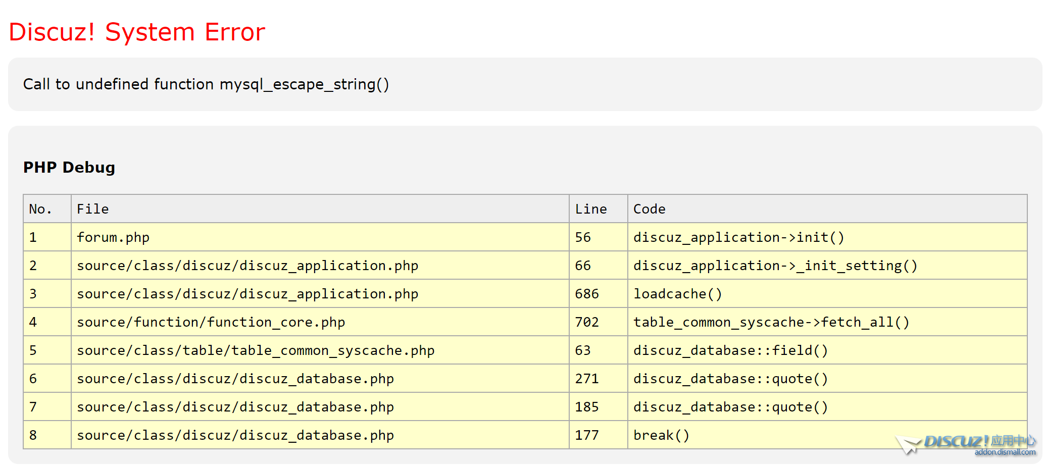Open the addon.dismall.com link
The image size is (1045, 465).
(x=1005, y=452)
